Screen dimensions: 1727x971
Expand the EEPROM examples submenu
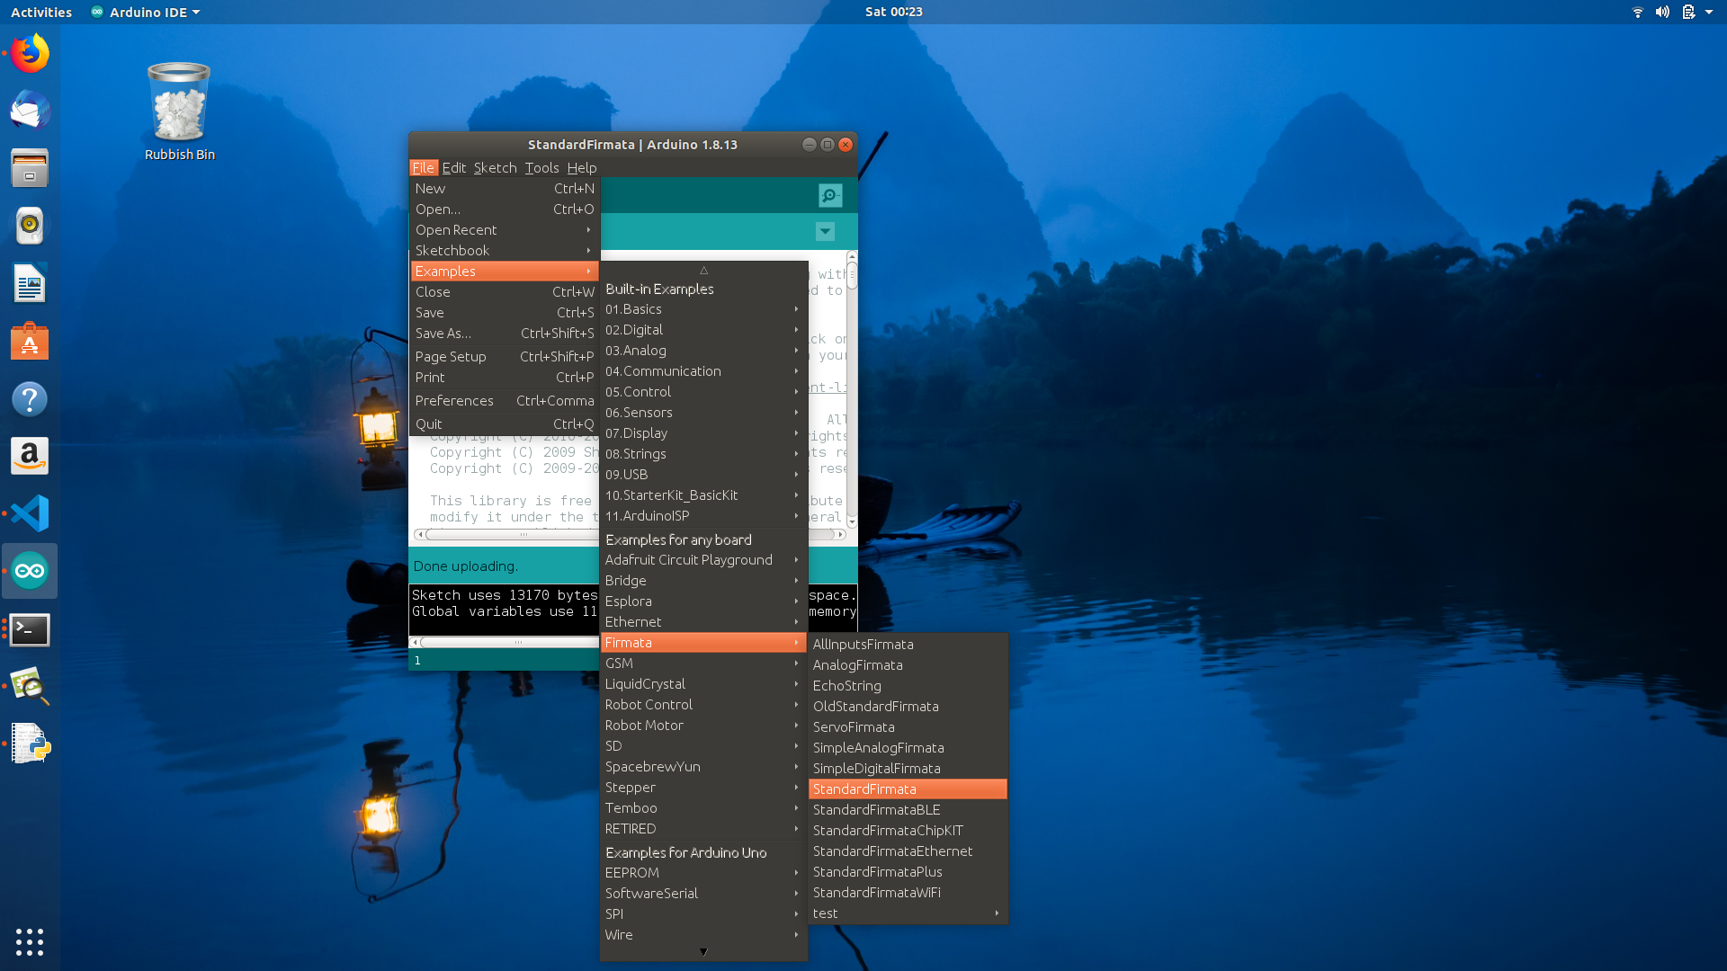tap(703, 872)
